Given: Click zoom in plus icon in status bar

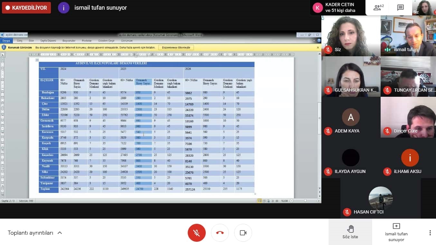Looking at the screenshot, I should pos(319,201).
